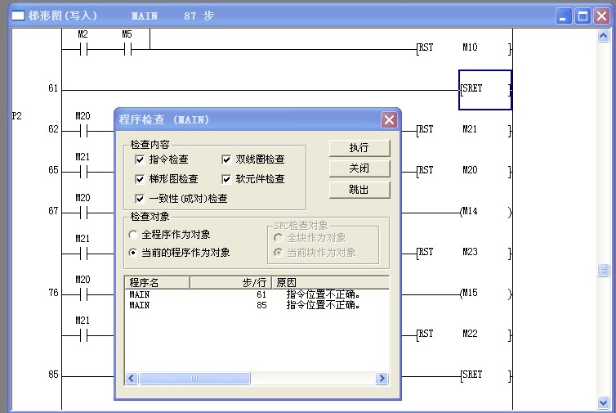Screen dimensions: 616x413
Task: Click the ladder diagram window title icon
Action: 17,16
